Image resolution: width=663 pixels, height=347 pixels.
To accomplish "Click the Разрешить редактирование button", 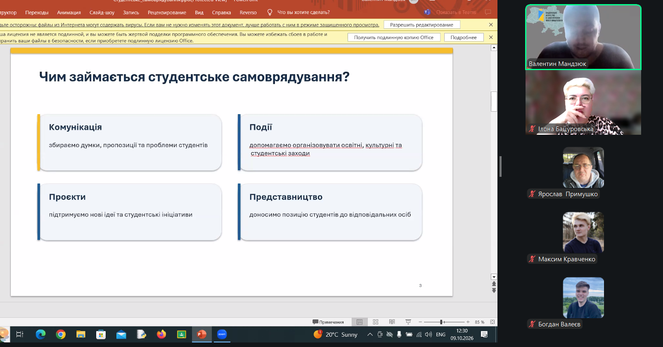I will [x=422, y=25].
